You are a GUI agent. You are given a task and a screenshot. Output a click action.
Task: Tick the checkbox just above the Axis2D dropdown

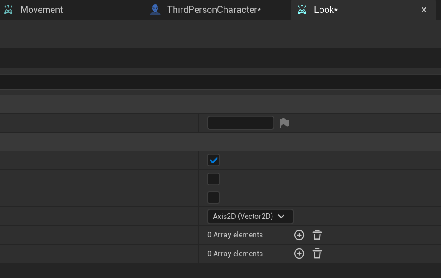point(213,198)
